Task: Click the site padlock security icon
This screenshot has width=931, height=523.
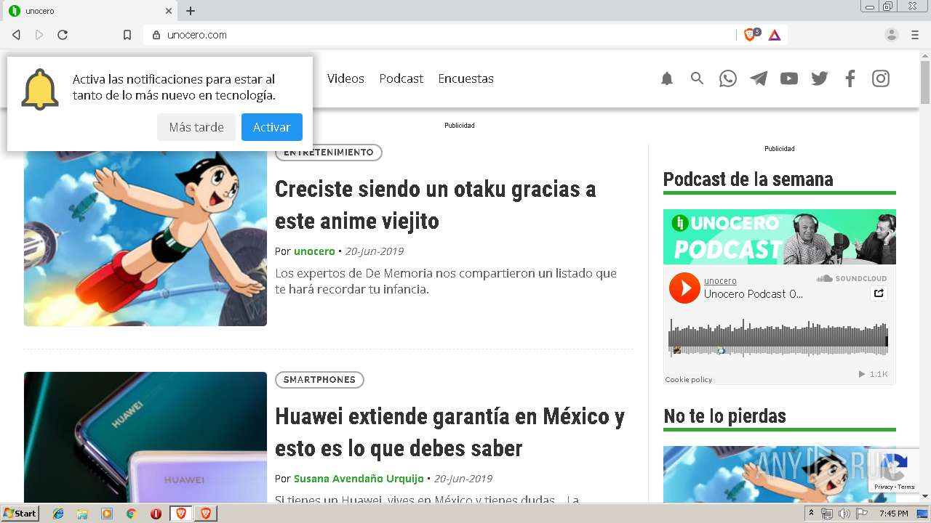Action: pyautogui.click(x=156, y=35)
